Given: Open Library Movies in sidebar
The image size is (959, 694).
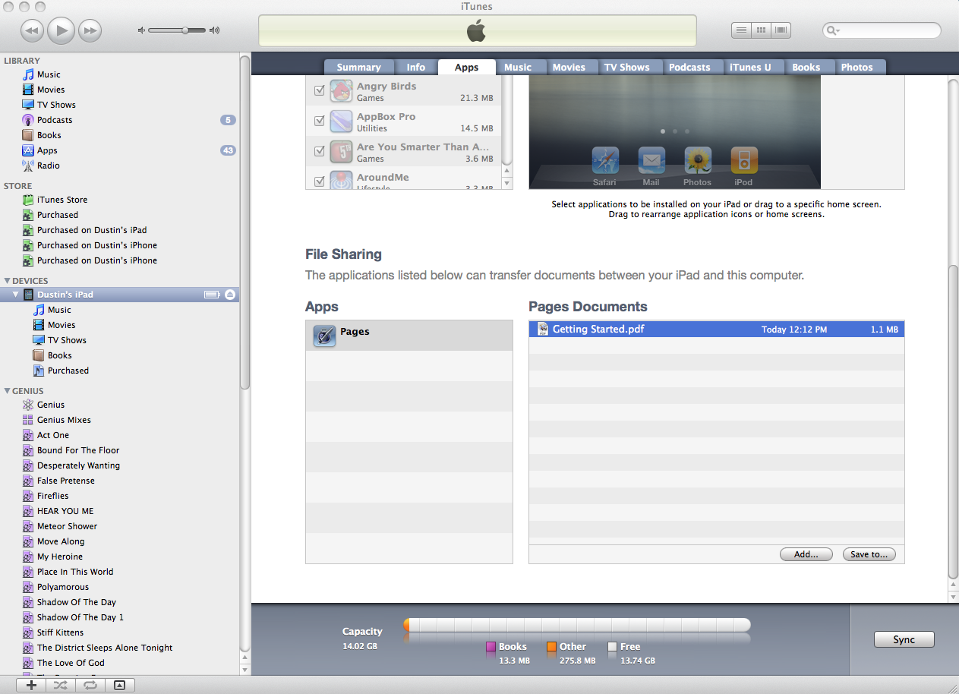Looking at the screenshot, I should pyautogui.click(x=51, y=90).
